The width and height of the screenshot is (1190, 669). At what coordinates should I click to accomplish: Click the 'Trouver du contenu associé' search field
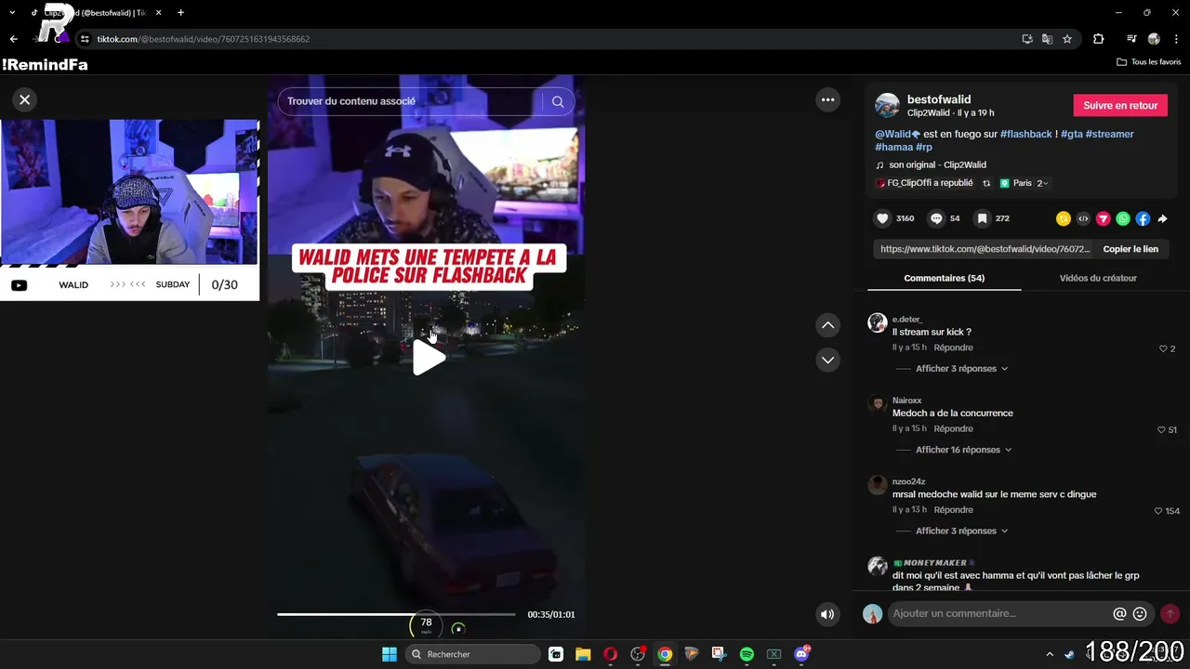click(x=409, y=101)
